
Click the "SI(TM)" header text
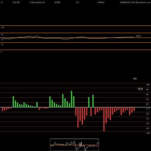pyautogui.click(x=57, y=2)
